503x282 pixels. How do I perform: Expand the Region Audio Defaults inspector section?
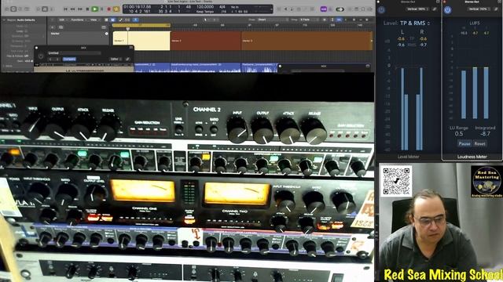coord(4,20)
